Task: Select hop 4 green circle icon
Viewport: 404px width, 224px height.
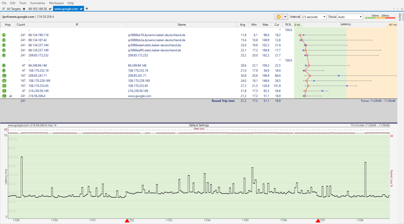Action: 4,45
